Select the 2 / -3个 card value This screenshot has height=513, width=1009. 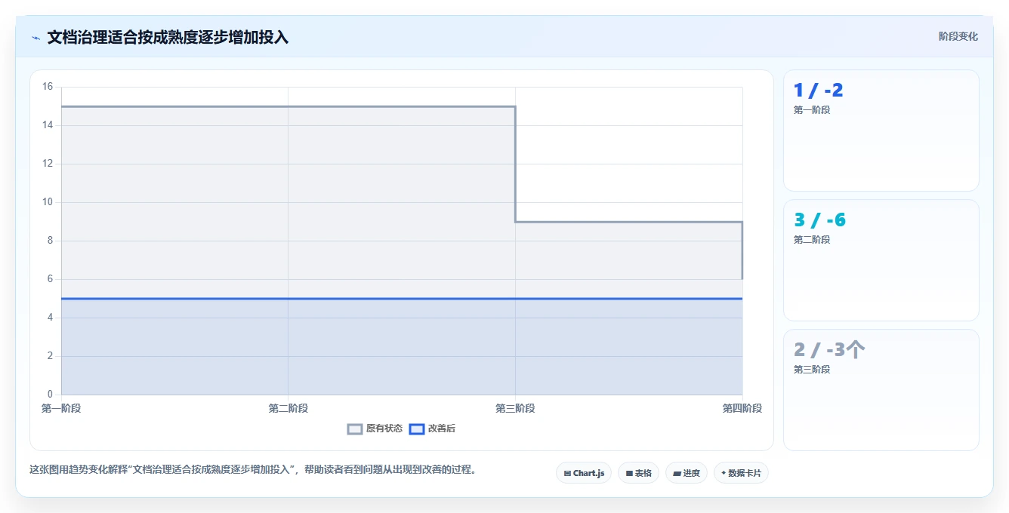pos(829,350)
